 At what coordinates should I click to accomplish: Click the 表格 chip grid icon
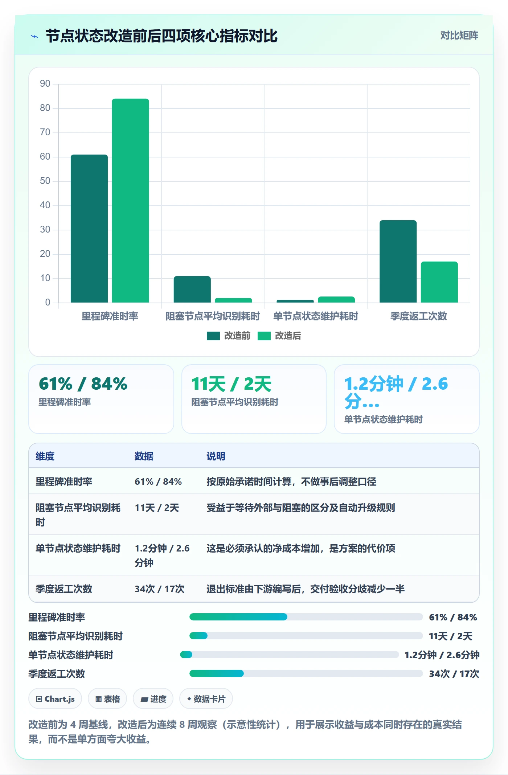point(98,699)
